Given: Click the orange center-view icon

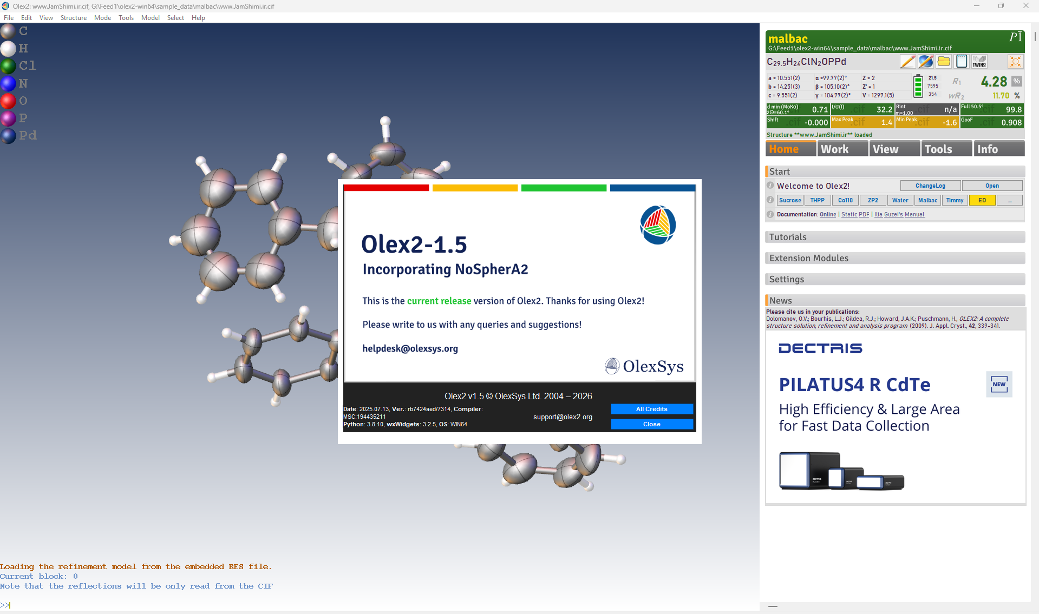Looking at the screenshot, I should click(1015, 61).
